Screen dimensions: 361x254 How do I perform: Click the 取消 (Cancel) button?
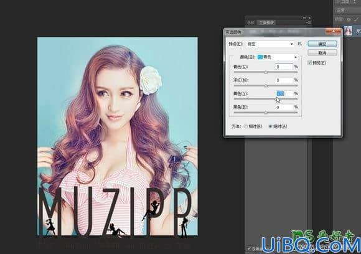[x=322, y=53]
